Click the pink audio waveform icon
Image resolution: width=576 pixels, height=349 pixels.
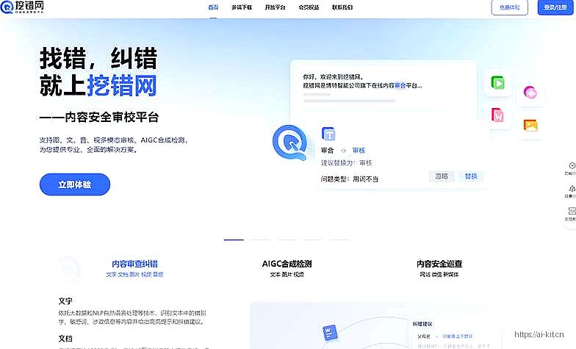pos(529,93)
